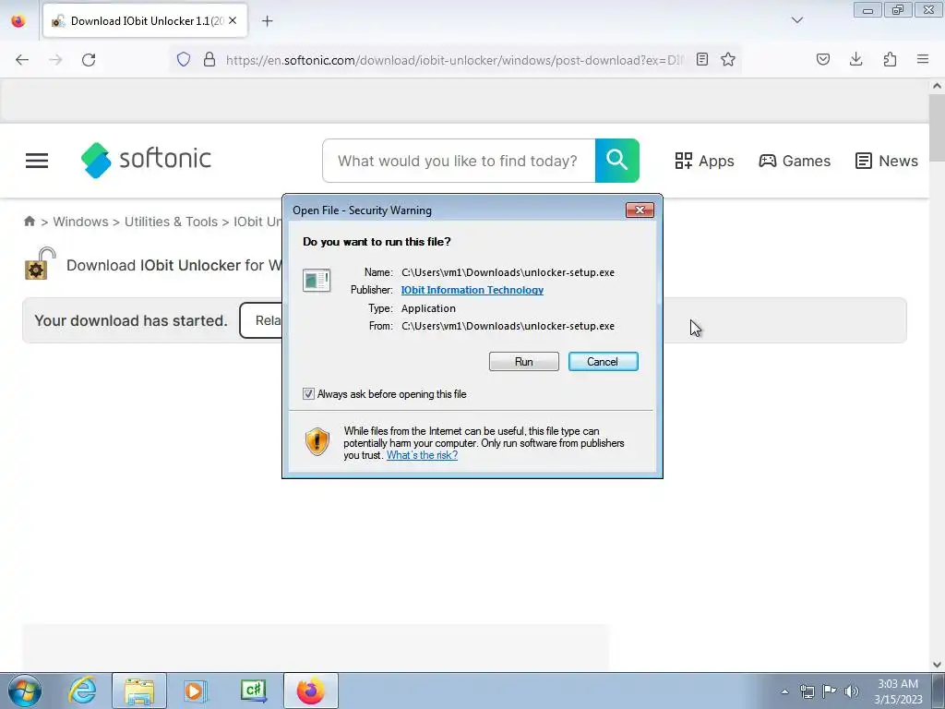Select the Download IObit Unlocker tab
Screen dimensions: 945x709
[x=145, y=21]
